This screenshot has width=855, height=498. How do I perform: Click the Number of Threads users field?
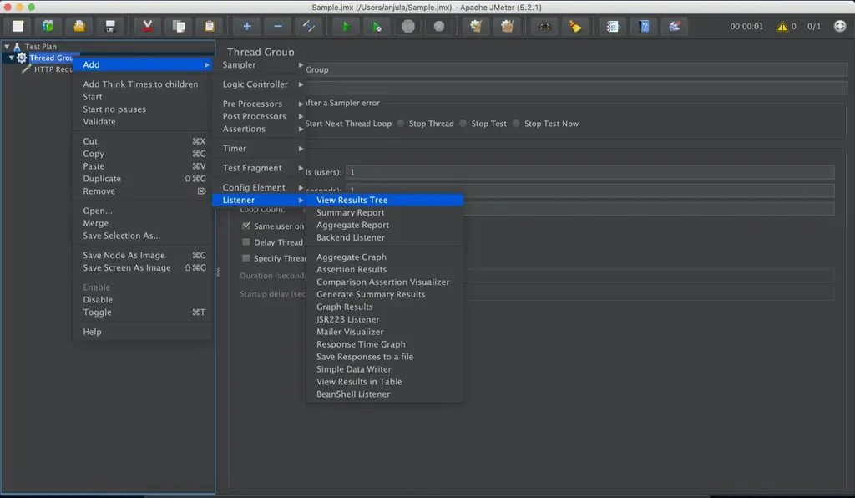click(590, 172)
